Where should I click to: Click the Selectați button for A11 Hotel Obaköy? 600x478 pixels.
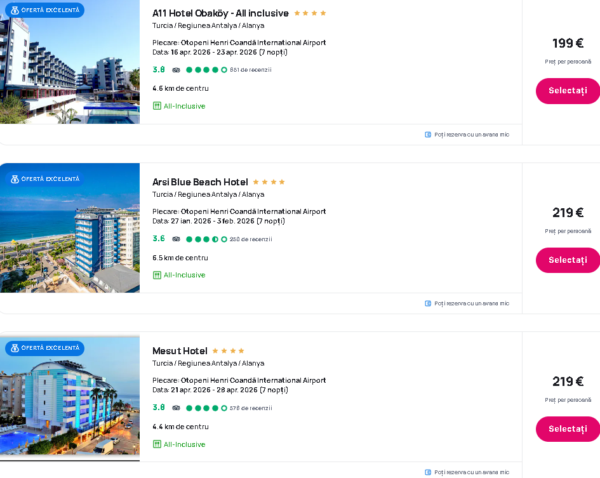click(x=568, y=91)
